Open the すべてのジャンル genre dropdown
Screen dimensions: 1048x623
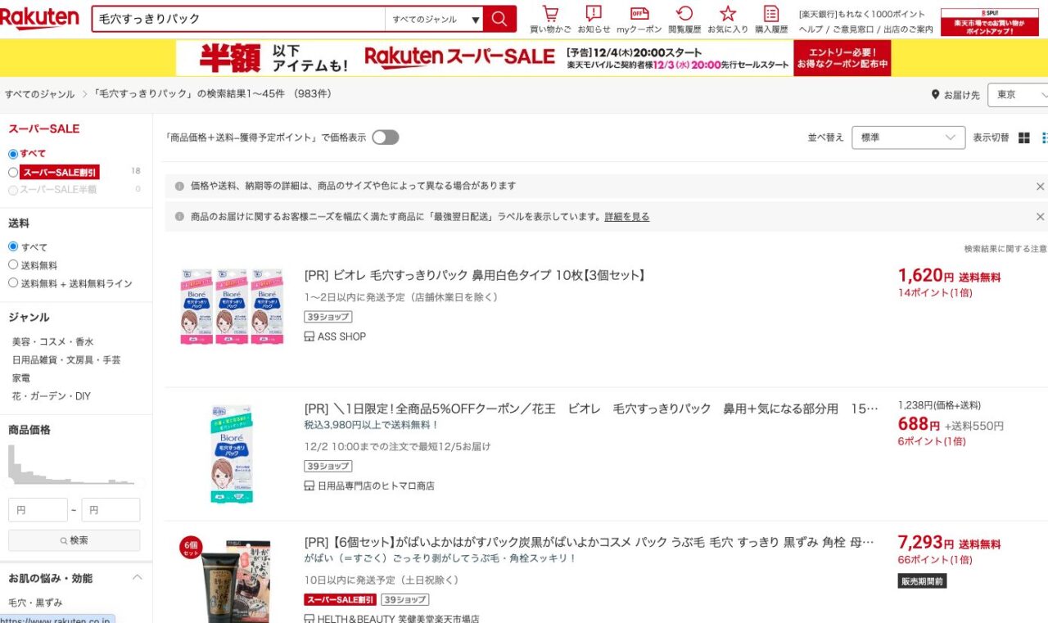[435, 19]
